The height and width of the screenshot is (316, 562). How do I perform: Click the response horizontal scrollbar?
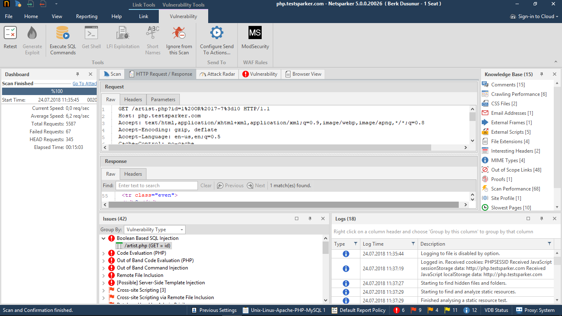point(284,204)
